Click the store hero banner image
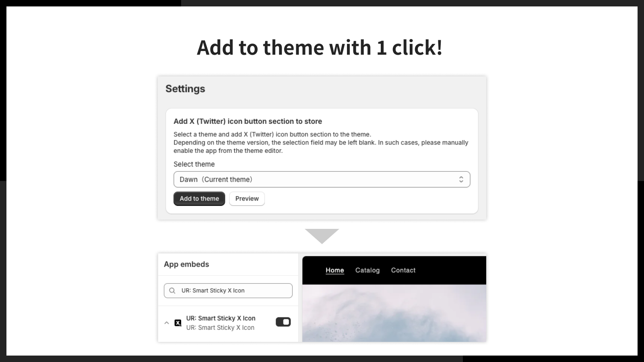This screenshot has height=362, width=644. [394, 313]
